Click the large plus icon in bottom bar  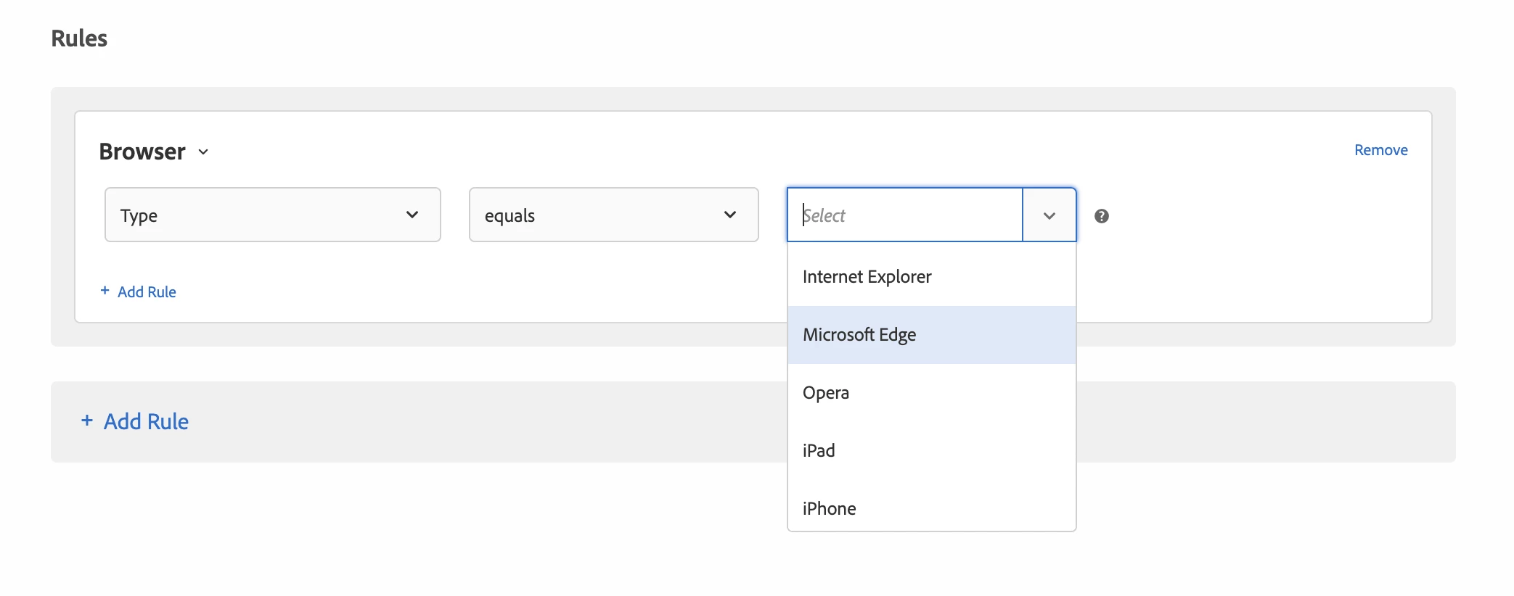87,421
